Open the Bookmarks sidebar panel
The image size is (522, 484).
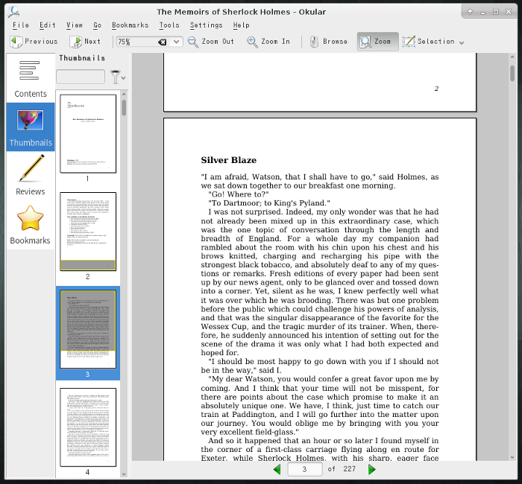[31, 225]
